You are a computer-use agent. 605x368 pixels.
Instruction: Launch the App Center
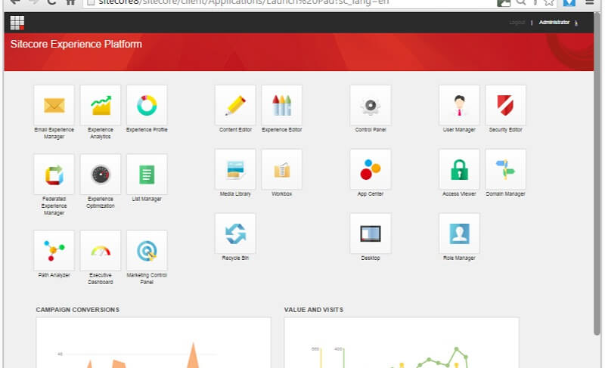[371, 169]
